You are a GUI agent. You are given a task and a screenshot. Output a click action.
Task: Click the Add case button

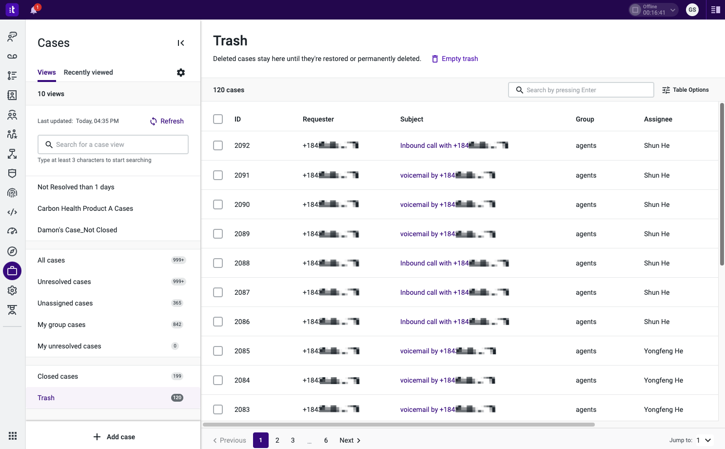[x=114, y=437]
